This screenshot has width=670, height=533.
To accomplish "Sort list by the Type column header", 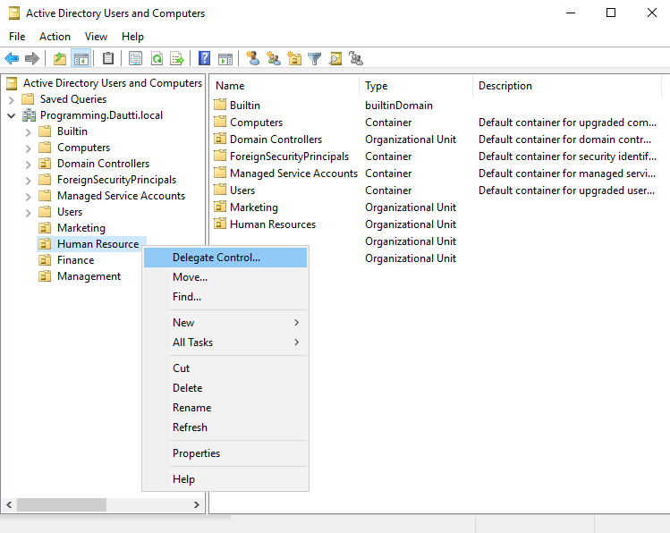I will click(x=417, y=86).
